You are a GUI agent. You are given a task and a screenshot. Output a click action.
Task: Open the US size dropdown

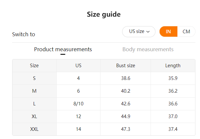(x=138, y=32)
